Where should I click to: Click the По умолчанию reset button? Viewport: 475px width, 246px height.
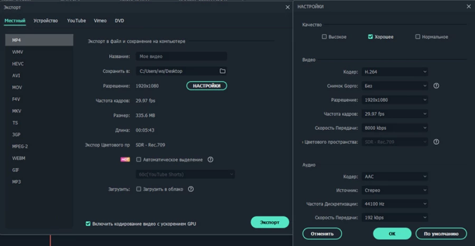point(441,233)
